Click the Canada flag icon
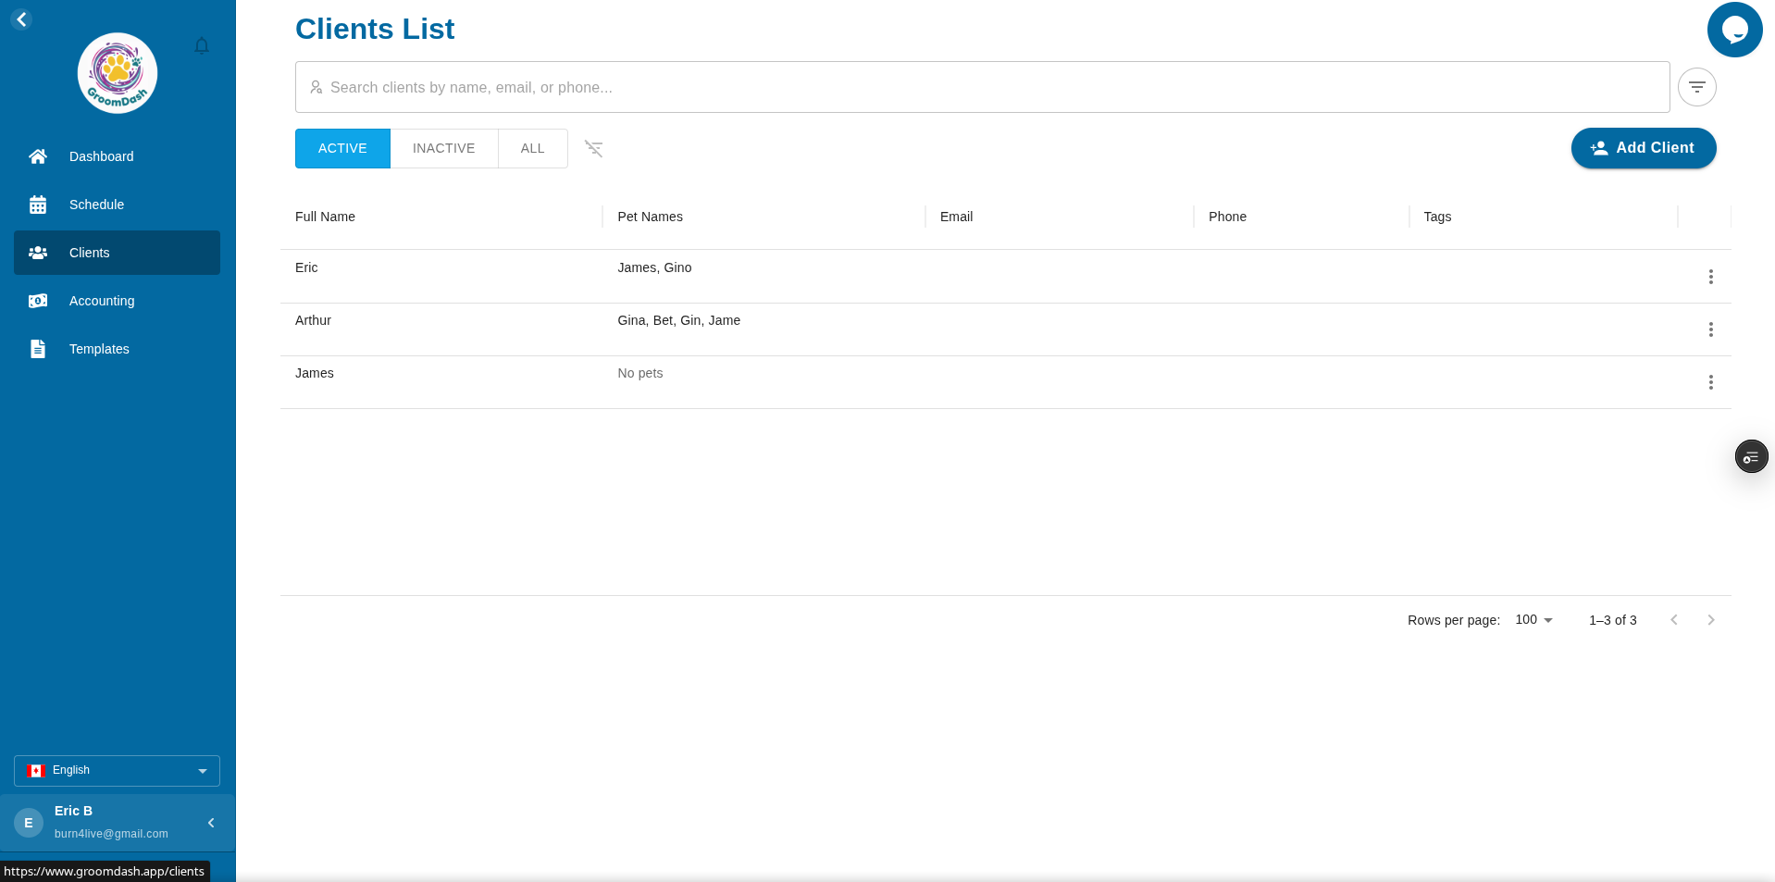The width and height of the screenshot is (1775, 882). (x=37, y=771)
